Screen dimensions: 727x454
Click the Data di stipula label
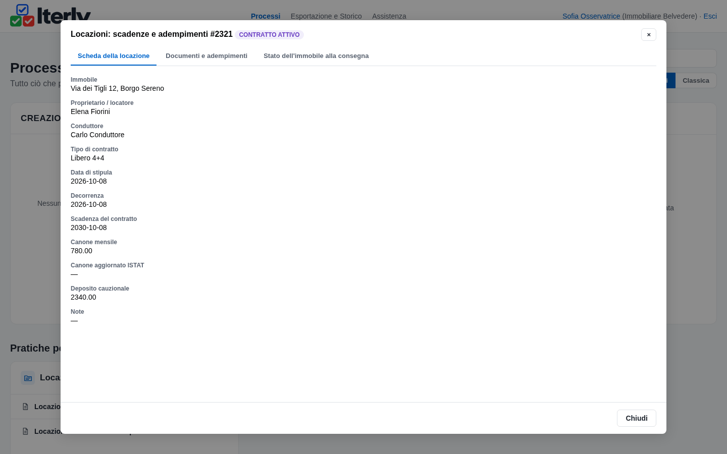[x=91, y=173]
